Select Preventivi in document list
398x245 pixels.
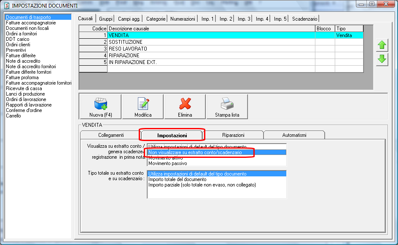[38, 50]
